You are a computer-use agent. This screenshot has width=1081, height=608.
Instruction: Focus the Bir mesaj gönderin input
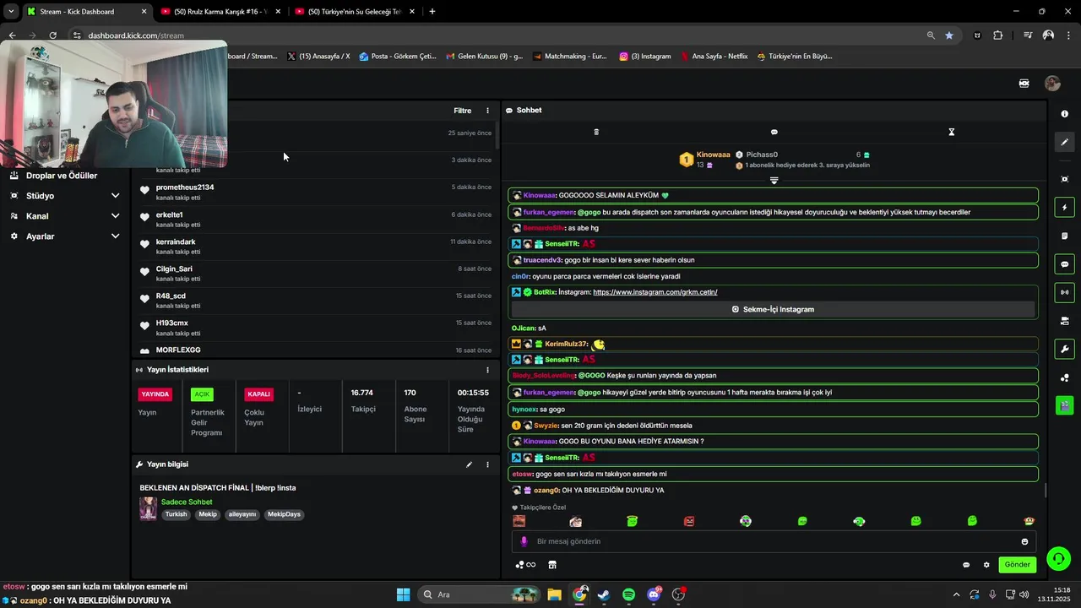point(773,541)
